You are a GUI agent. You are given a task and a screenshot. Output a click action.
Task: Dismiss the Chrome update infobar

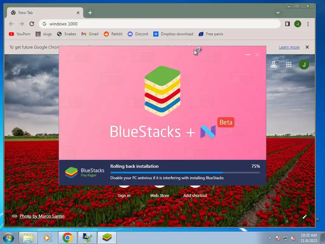307,47
